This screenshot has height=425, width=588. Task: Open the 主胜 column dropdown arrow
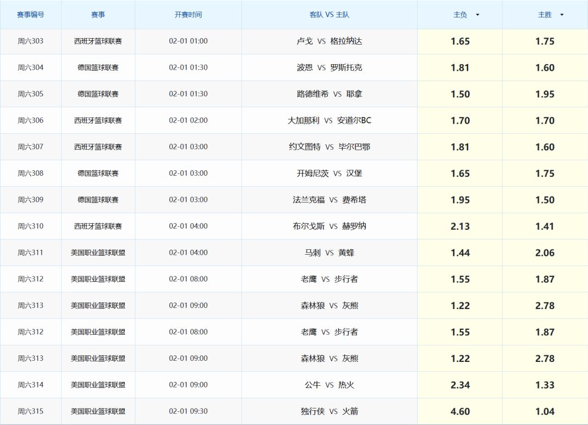562,15
